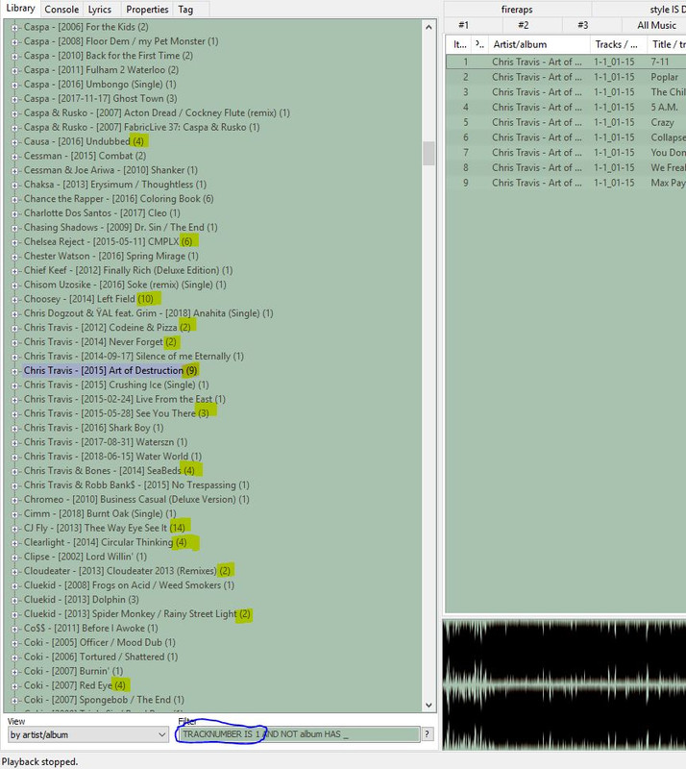Screen dimensions: 686x769
Task: Open the View by artist/album dropdown
Action: (87, 734)
